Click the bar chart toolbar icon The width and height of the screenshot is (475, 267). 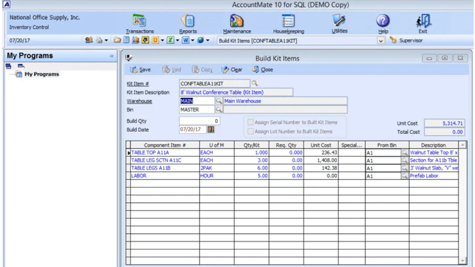[135, 40]
